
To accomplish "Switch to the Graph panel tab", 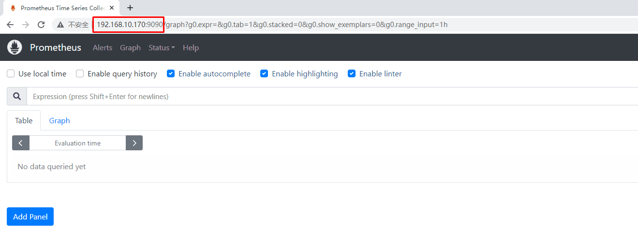I will (59, 120).
